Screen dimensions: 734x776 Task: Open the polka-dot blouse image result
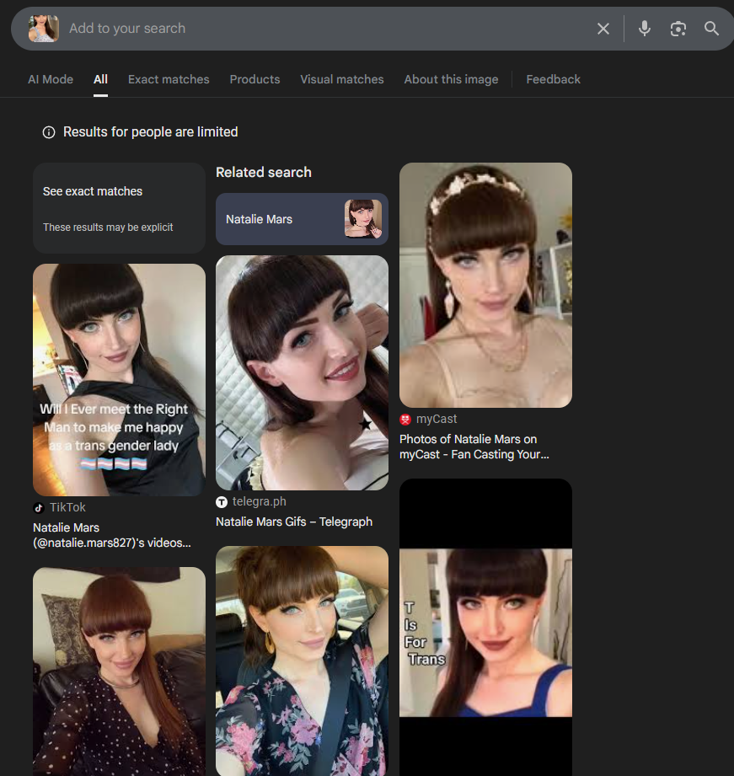point(119,671)
